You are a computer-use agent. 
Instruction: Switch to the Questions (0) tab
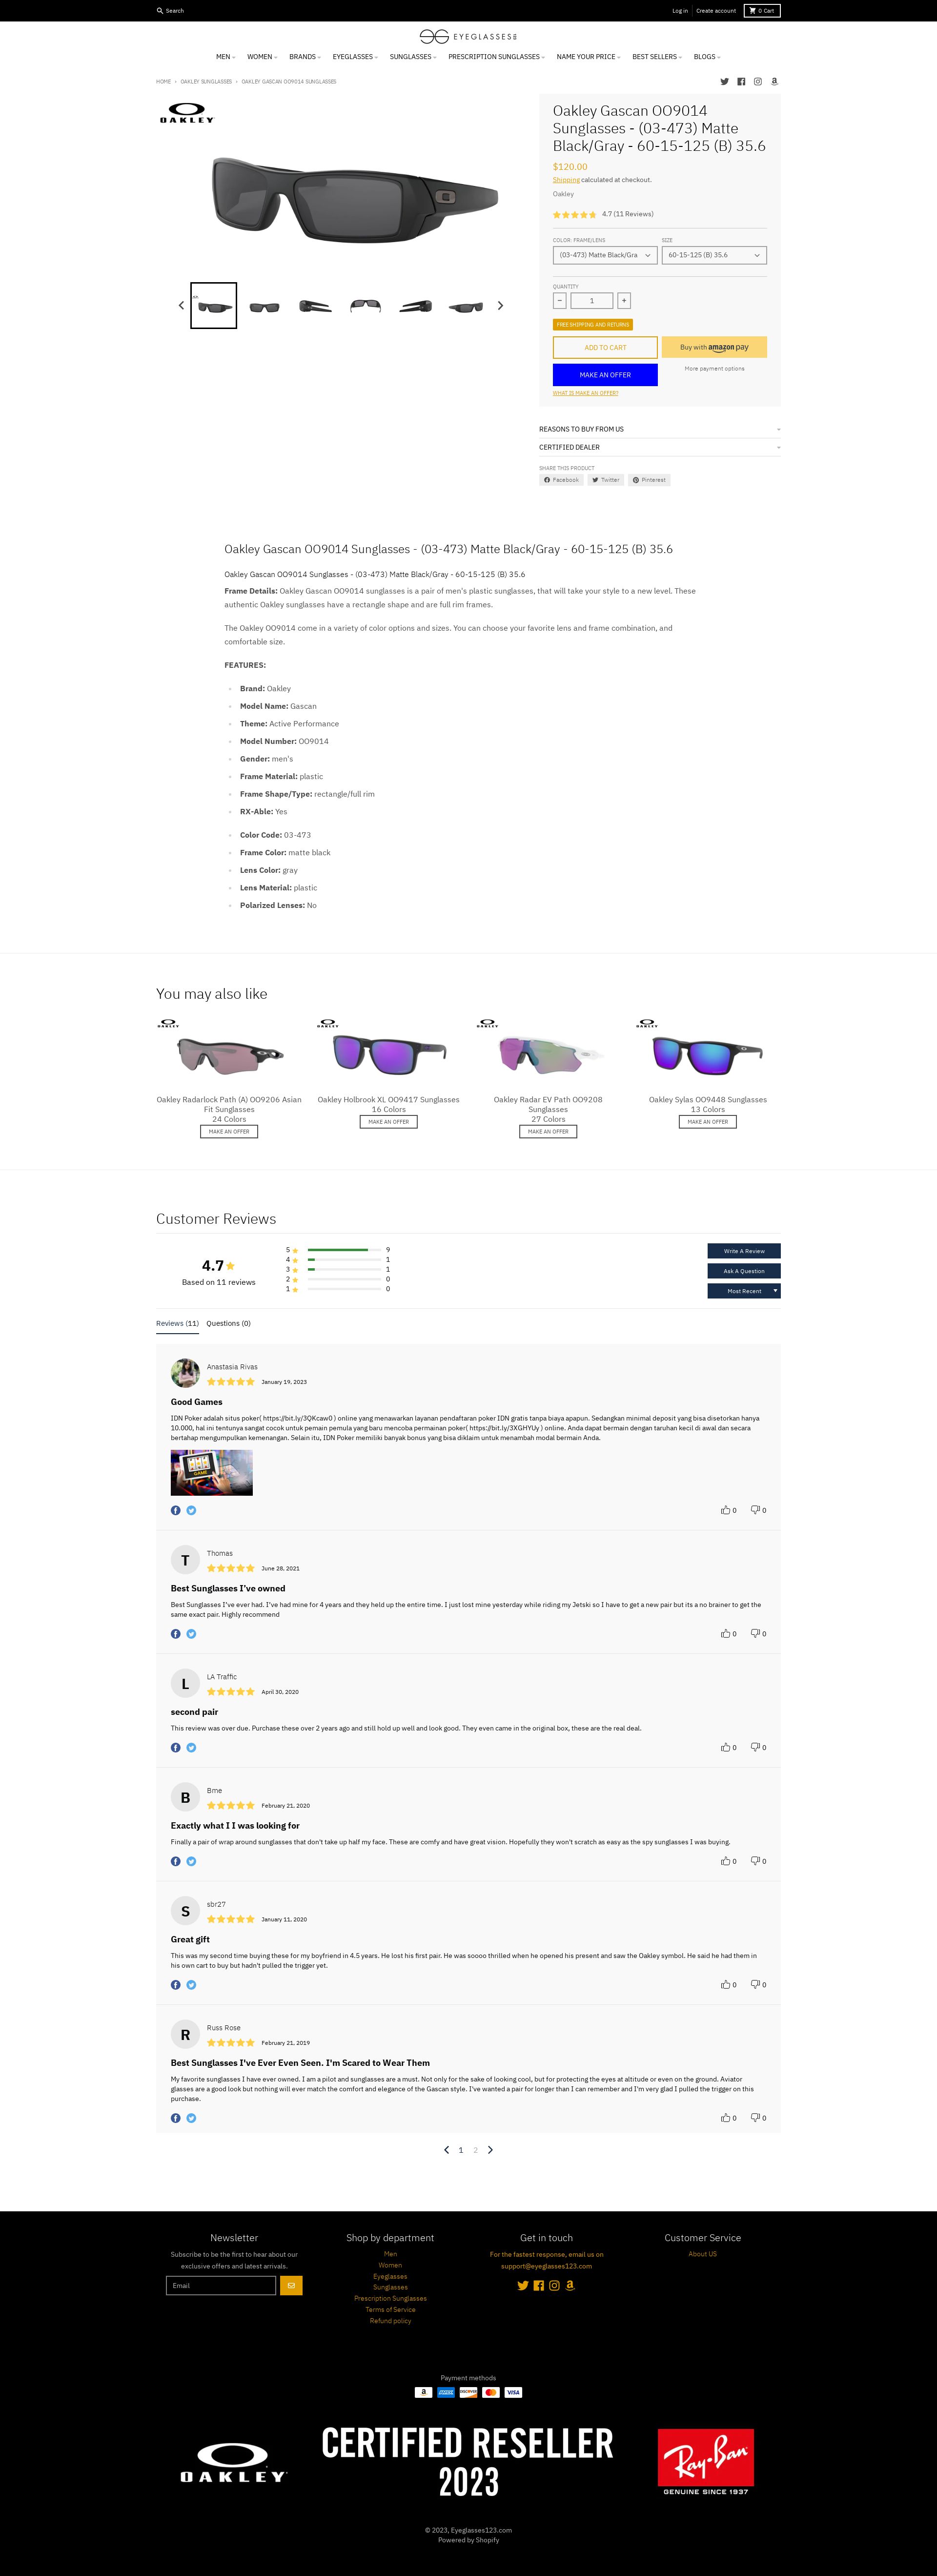tap(229, 1323)
